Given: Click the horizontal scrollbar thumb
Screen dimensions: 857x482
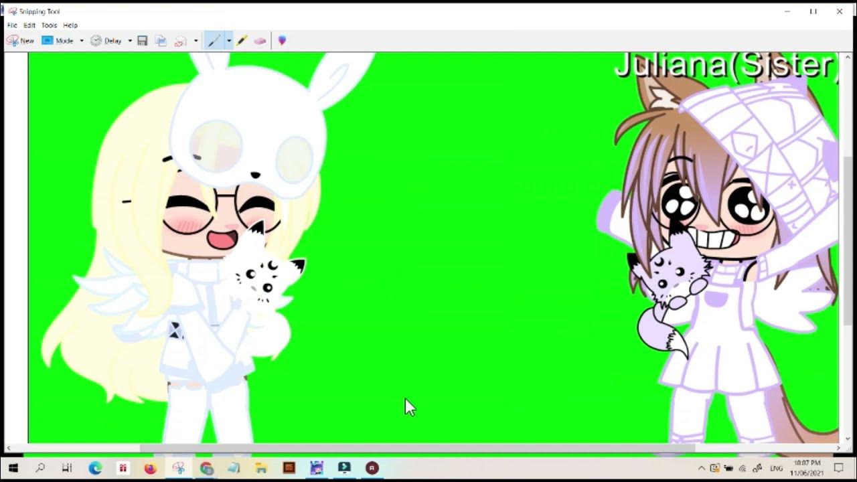Looking at the screenshot, I should [418, 448].
